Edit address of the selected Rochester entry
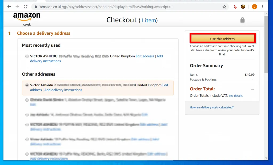 click(165, 85)
